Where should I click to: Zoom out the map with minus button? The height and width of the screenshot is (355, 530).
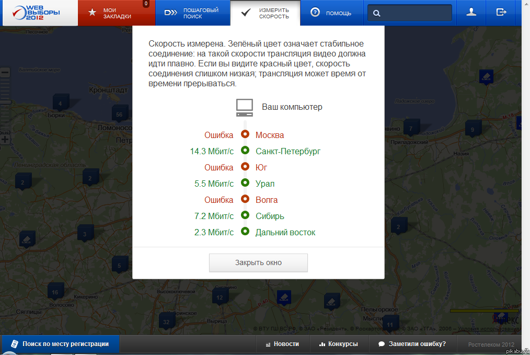coord(5,73)
